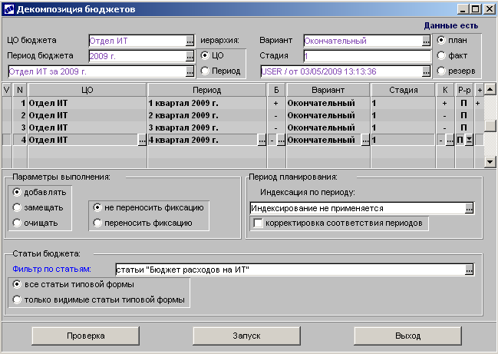
Task: Click the Проверка button
Action: click(86, 336)
